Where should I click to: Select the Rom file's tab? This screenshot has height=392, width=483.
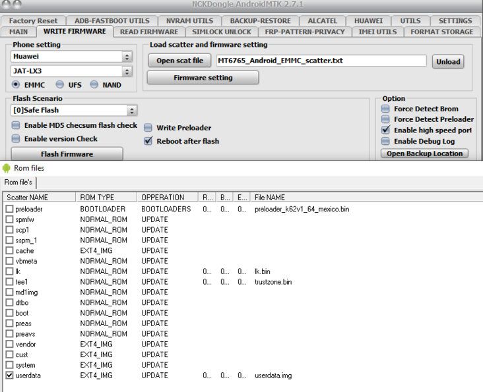click(18, 182)
